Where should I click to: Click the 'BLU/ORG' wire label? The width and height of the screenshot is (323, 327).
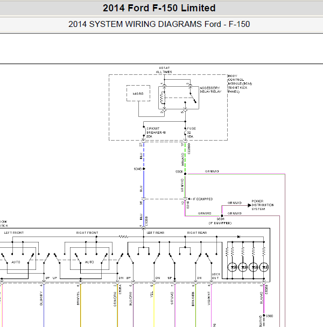[131, 299]
